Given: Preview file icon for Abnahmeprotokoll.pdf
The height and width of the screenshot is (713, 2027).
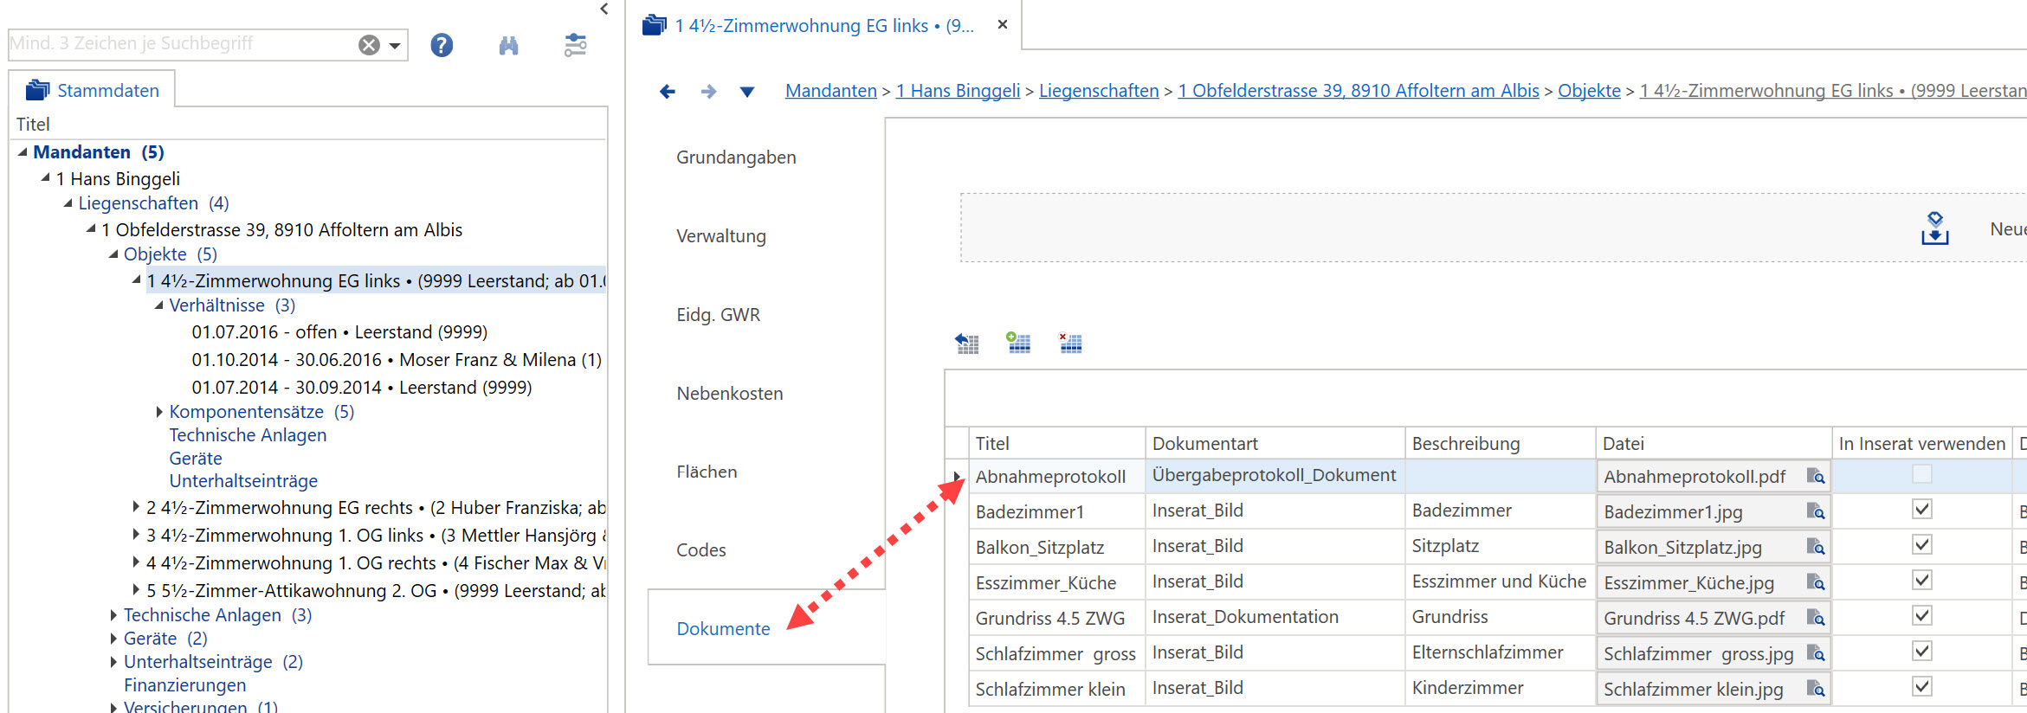Looking at the screenshot, I should (x=1816, y=476).
